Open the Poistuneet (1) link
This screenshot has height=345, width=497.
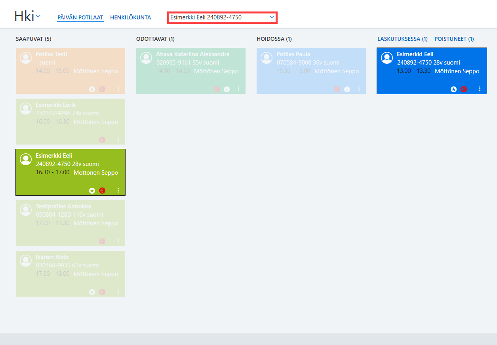[x=454, y=39]
